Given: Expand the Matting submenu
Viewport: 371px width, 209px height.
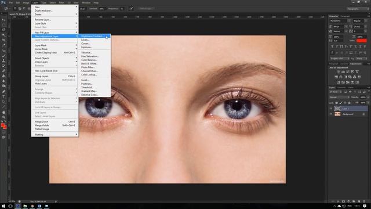Looking at the screenshot, I should (x=54, y=134).
